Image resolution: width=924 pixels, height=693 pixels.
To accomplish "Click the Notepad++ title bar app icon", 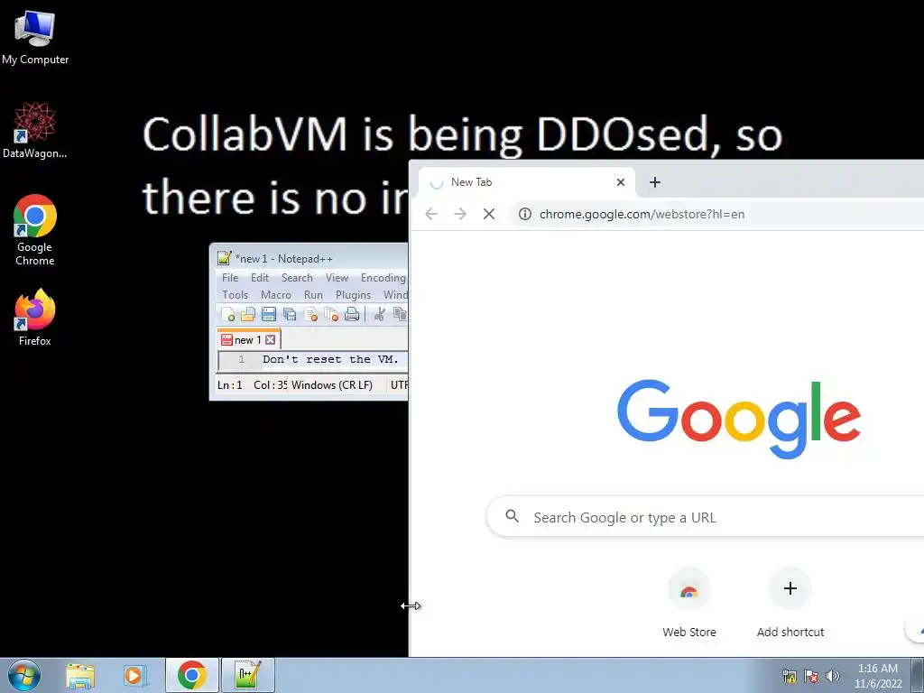I will [224, 258].
